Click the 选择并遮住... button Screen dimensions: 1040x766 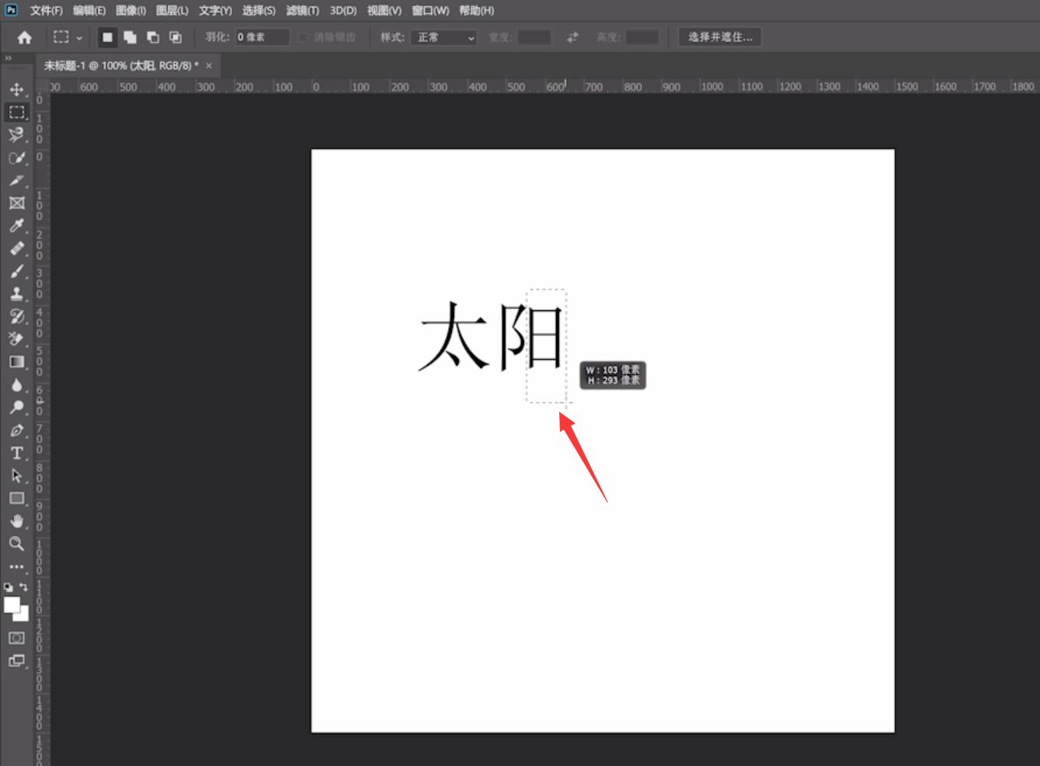pyautogui.click(x=720, y=37)
